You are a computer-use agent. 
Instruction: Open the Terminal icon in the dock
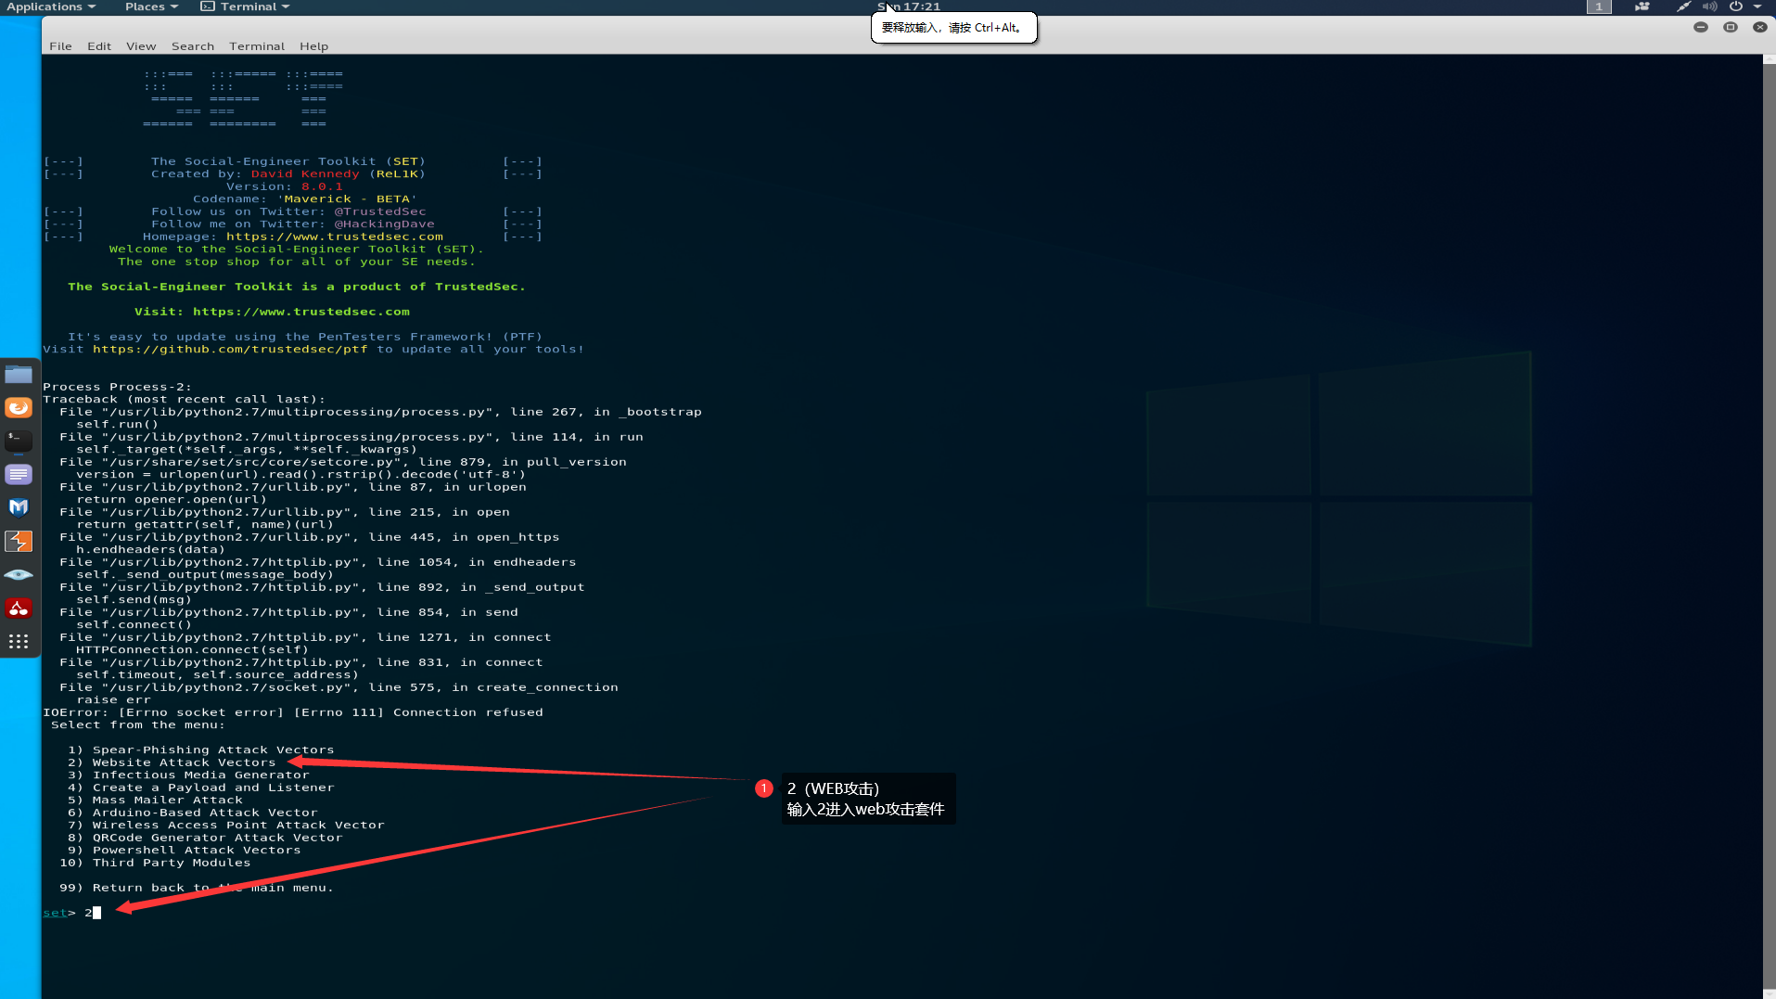(x=19, y=441)
